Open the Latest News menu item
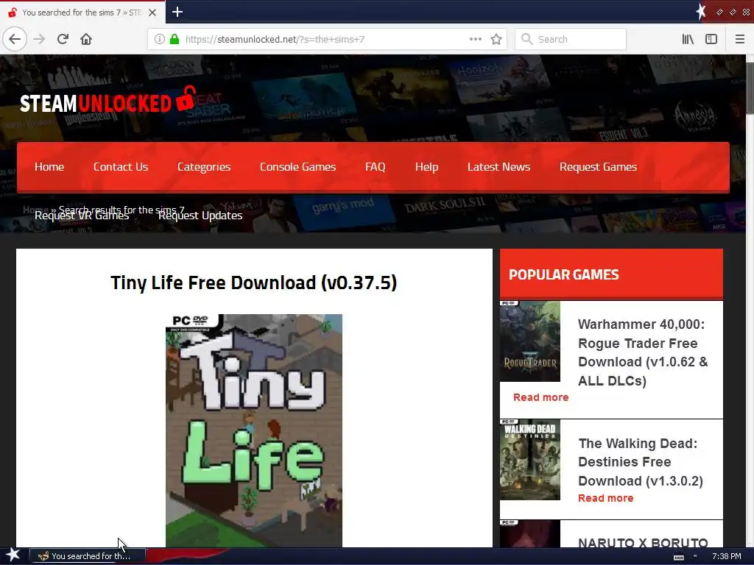The height and width of the screenshot is (565, 754). [x=498, y=167]
